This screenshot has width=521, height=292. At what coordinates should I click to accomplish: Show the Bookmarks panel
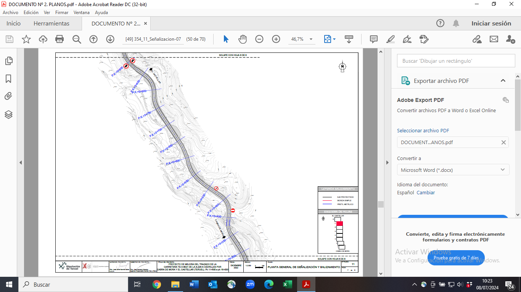point(8,79)
